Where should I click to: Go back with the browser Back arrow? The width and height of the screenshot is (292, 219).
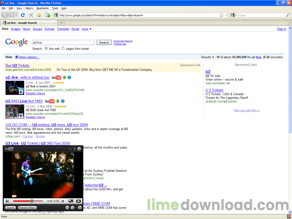click(x=5, y=15)
